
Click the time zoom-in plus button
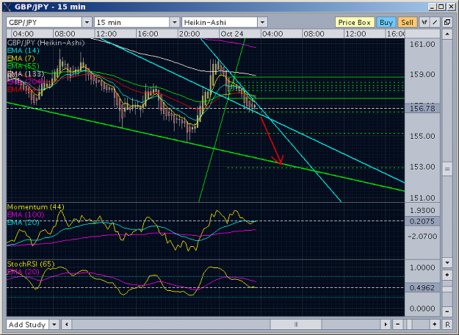pos(435,325)
